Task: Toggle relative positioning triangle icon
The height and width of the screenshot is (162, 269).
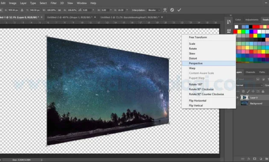Action: click(x=22, y=10)
